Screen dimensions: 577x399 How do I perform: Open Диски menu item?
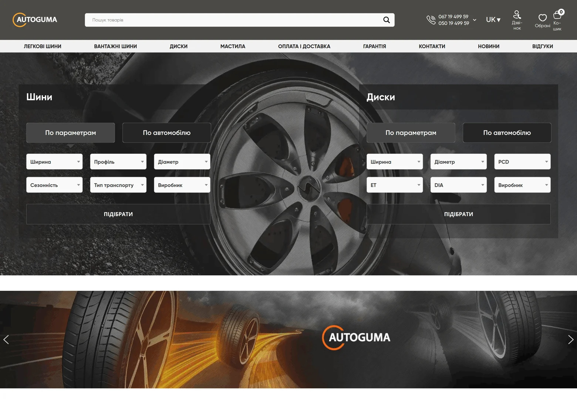[x=179, y=47]
